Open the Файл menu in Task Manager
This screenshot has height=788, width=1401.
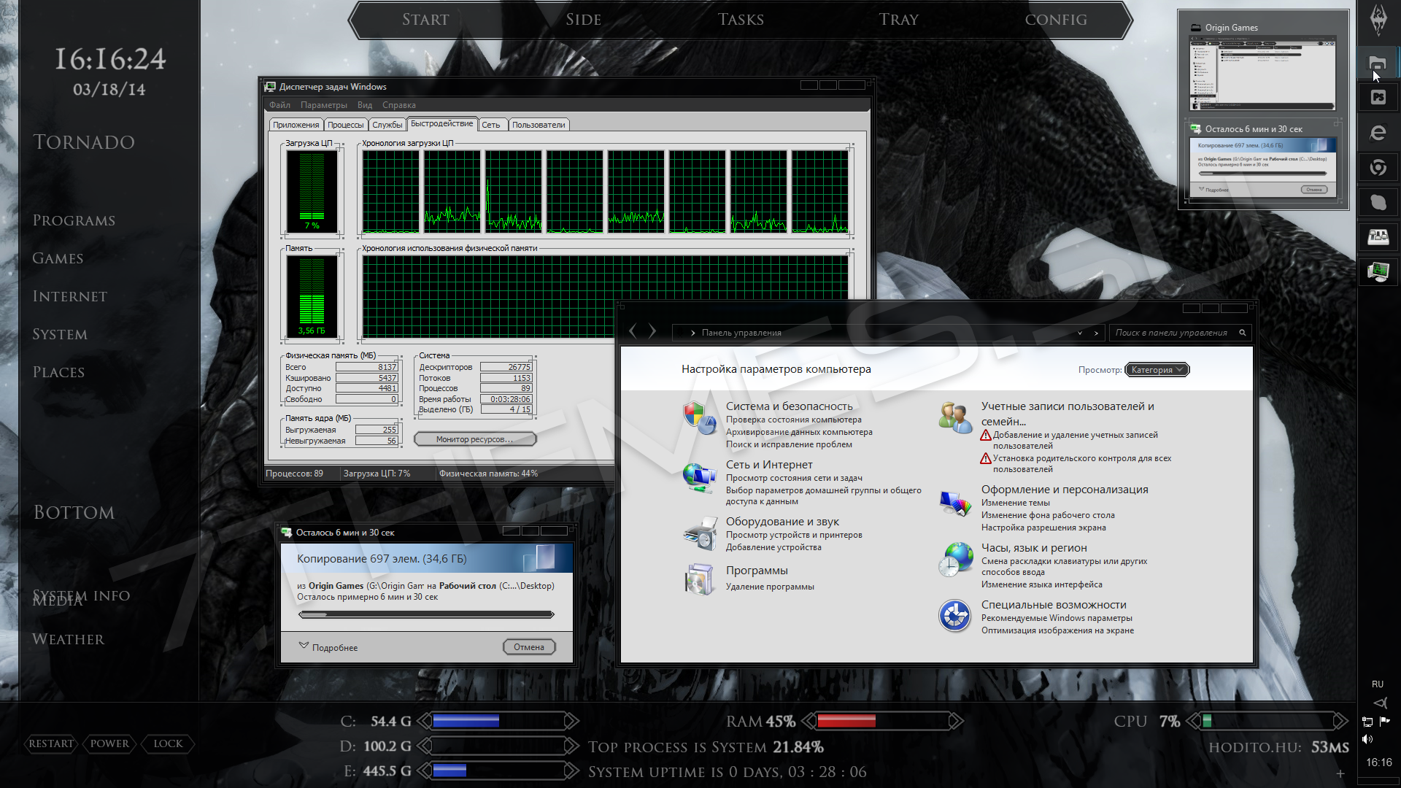pos(279,105)
